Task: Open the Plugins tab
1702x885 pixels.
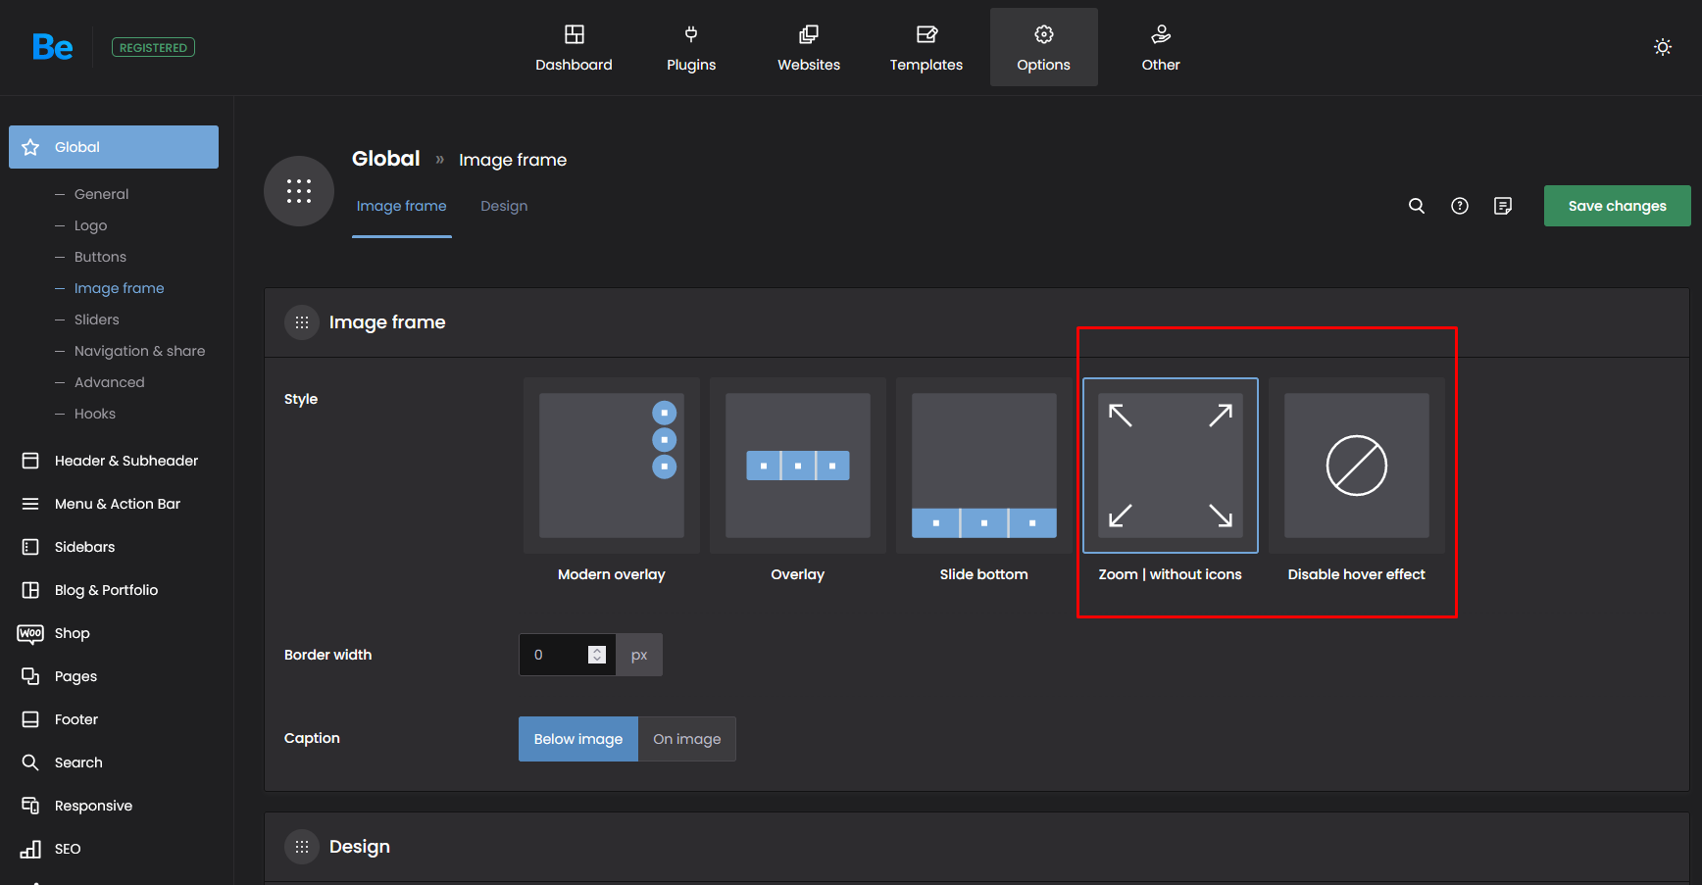Action: (x=691, y=47)
